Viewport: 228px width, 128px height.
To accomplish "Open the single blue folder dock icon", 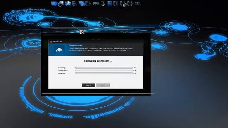I will [x=54, y=4].
